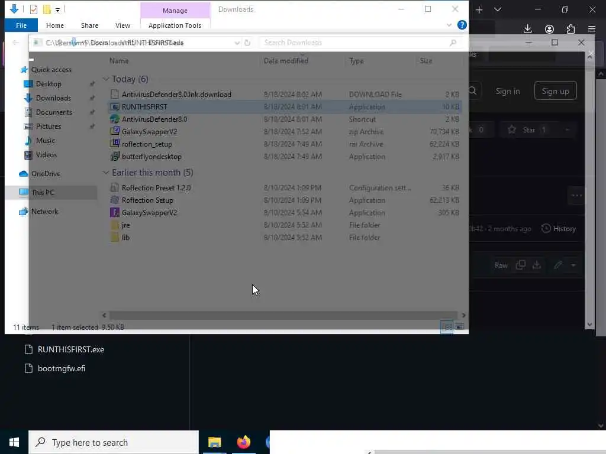Open the File ribbon tab
The image size is (606, 454).
click(x=21, y=25)
